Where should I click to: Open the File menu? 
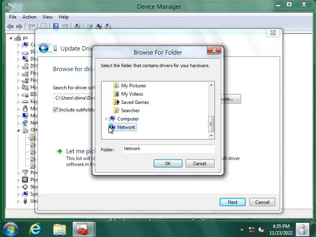click(x=13, y=17)
